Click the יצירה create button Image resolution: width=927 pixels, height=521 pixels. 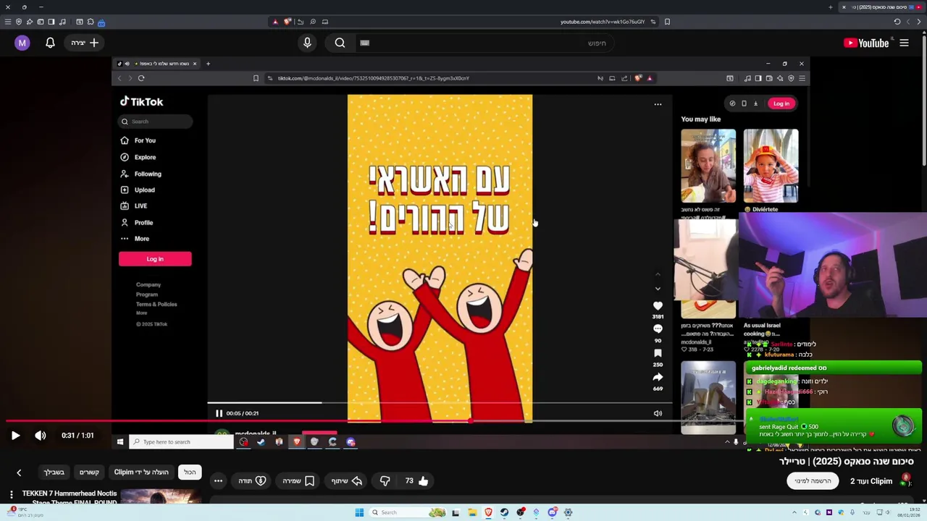point(85,43)
